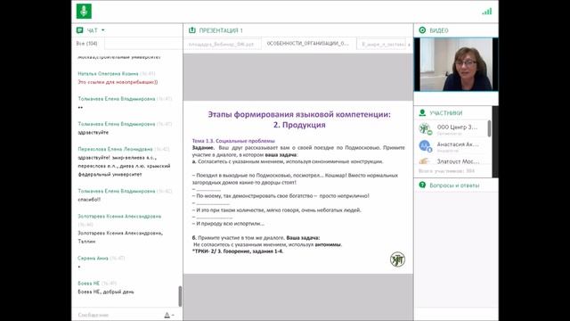Click the presenter's video thumbnail
This screenshot has height=321, width=570.
click(x=456, y=64)
